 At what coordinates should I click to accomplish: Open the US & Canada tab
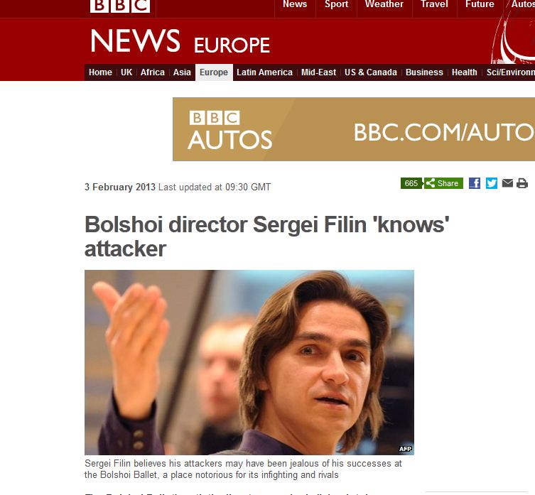click(371, 72)
